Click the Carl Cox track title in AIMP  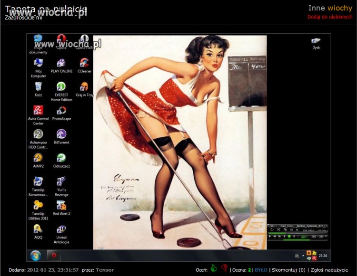coord(304,226)
